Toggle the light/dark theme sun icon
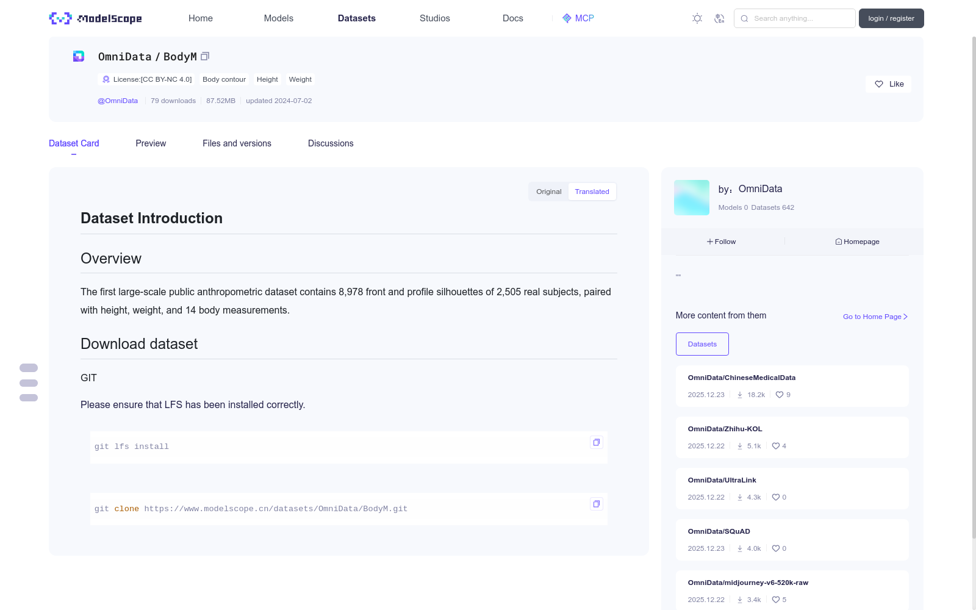 [697, 18]
